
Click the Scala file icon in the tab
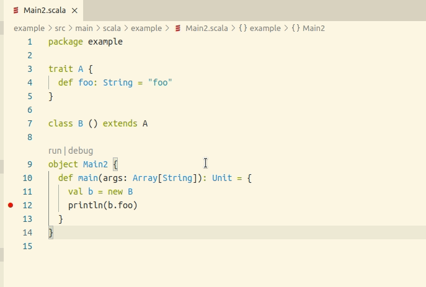click(x=16, y=11)
